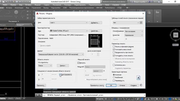Viewport: 180px width, 101px height.
Task: Click the New file icon in quick access toolbar
Action: pyautogui.click(x=4, y=2)
